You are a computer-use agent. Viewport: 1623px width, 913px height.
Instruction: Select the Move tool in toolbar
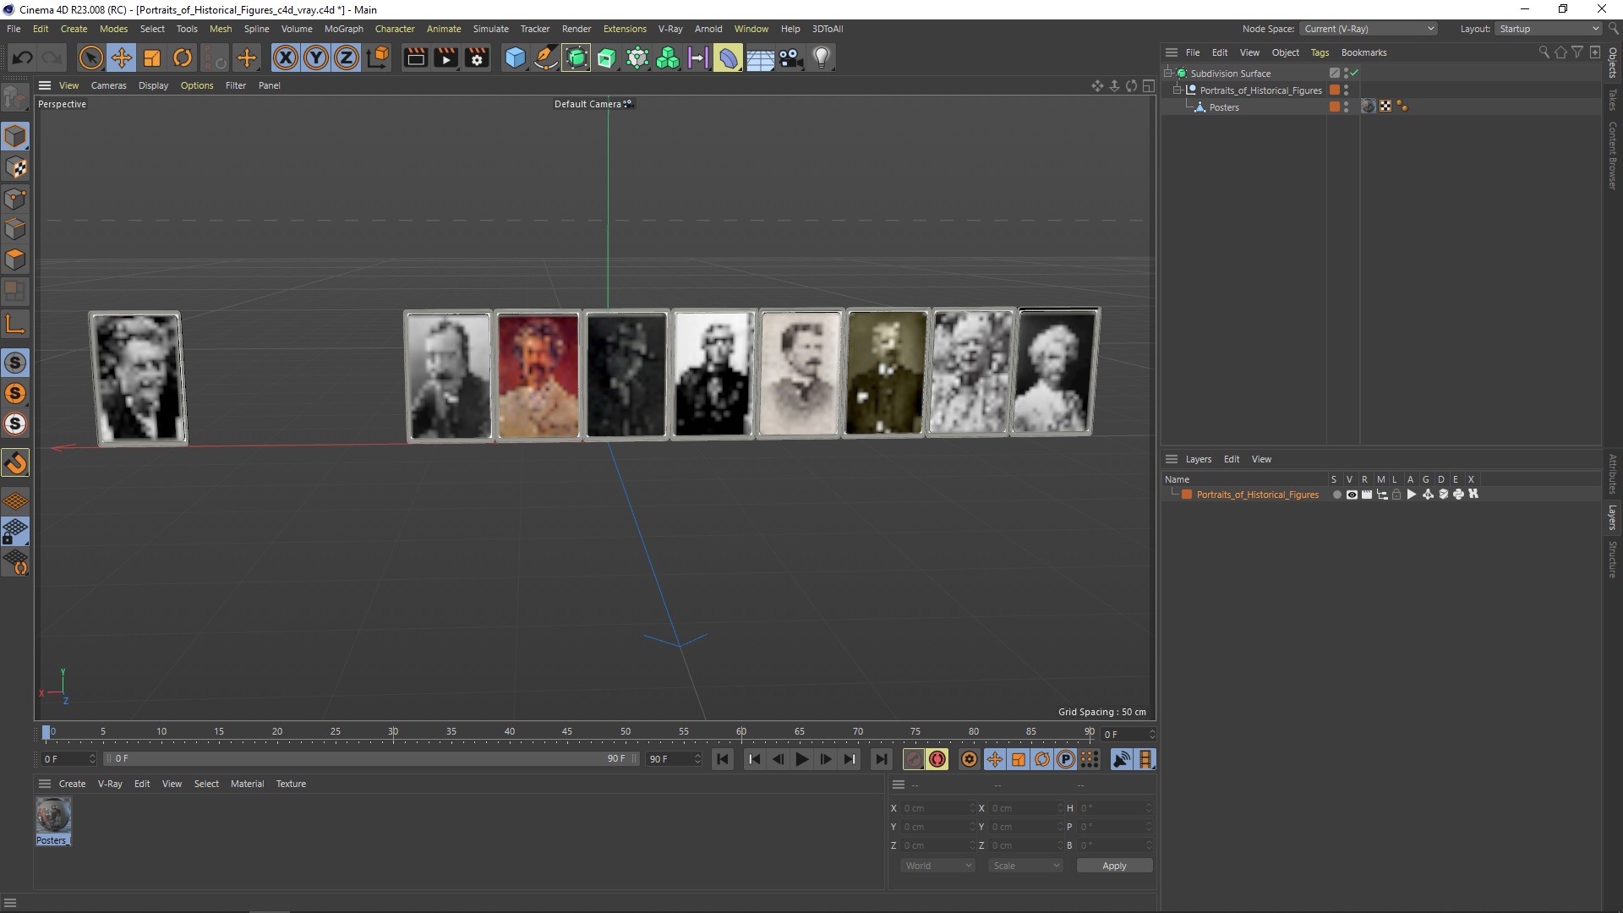click(120, 57)
